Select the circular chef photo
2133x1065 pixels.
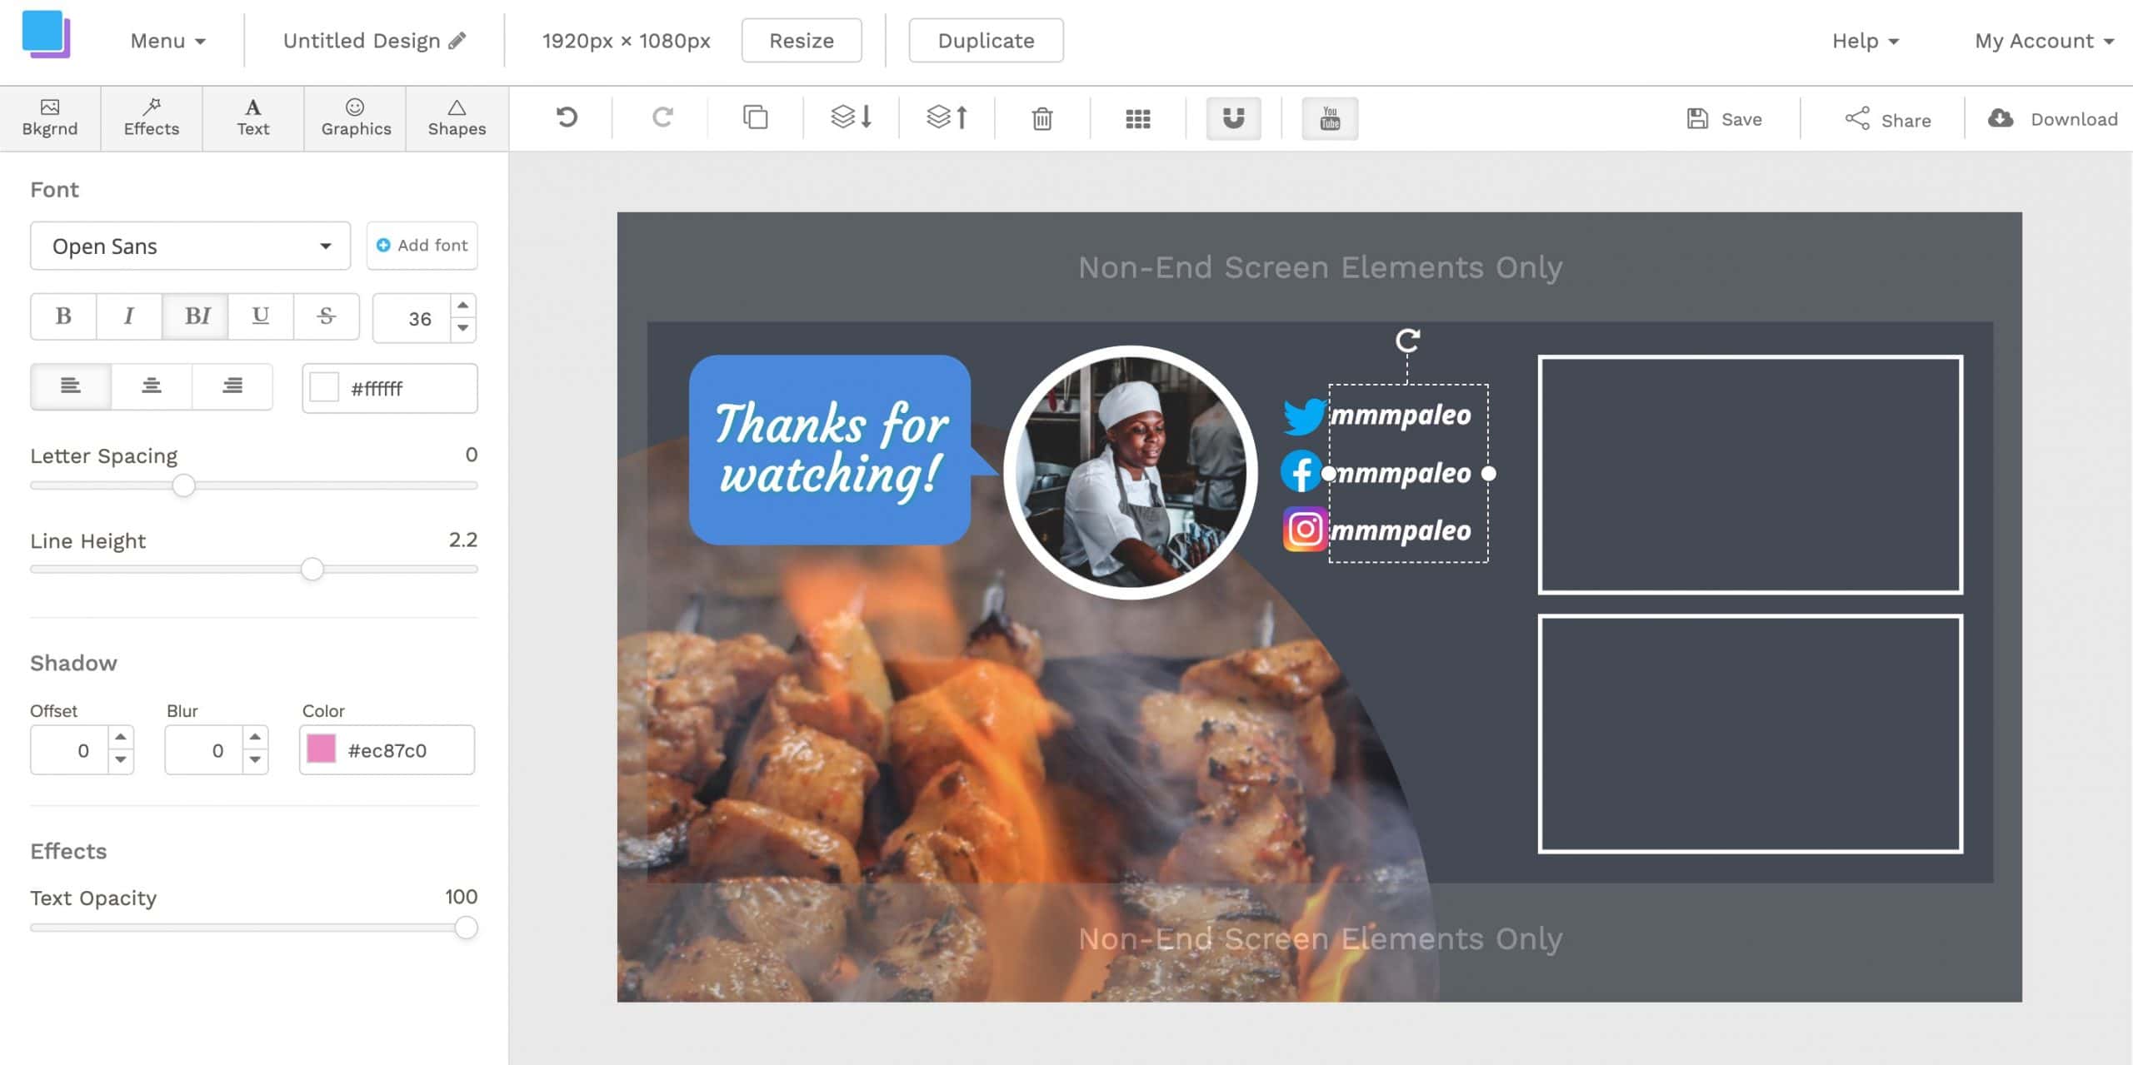pyautogui.click(x=1131, y=472)
